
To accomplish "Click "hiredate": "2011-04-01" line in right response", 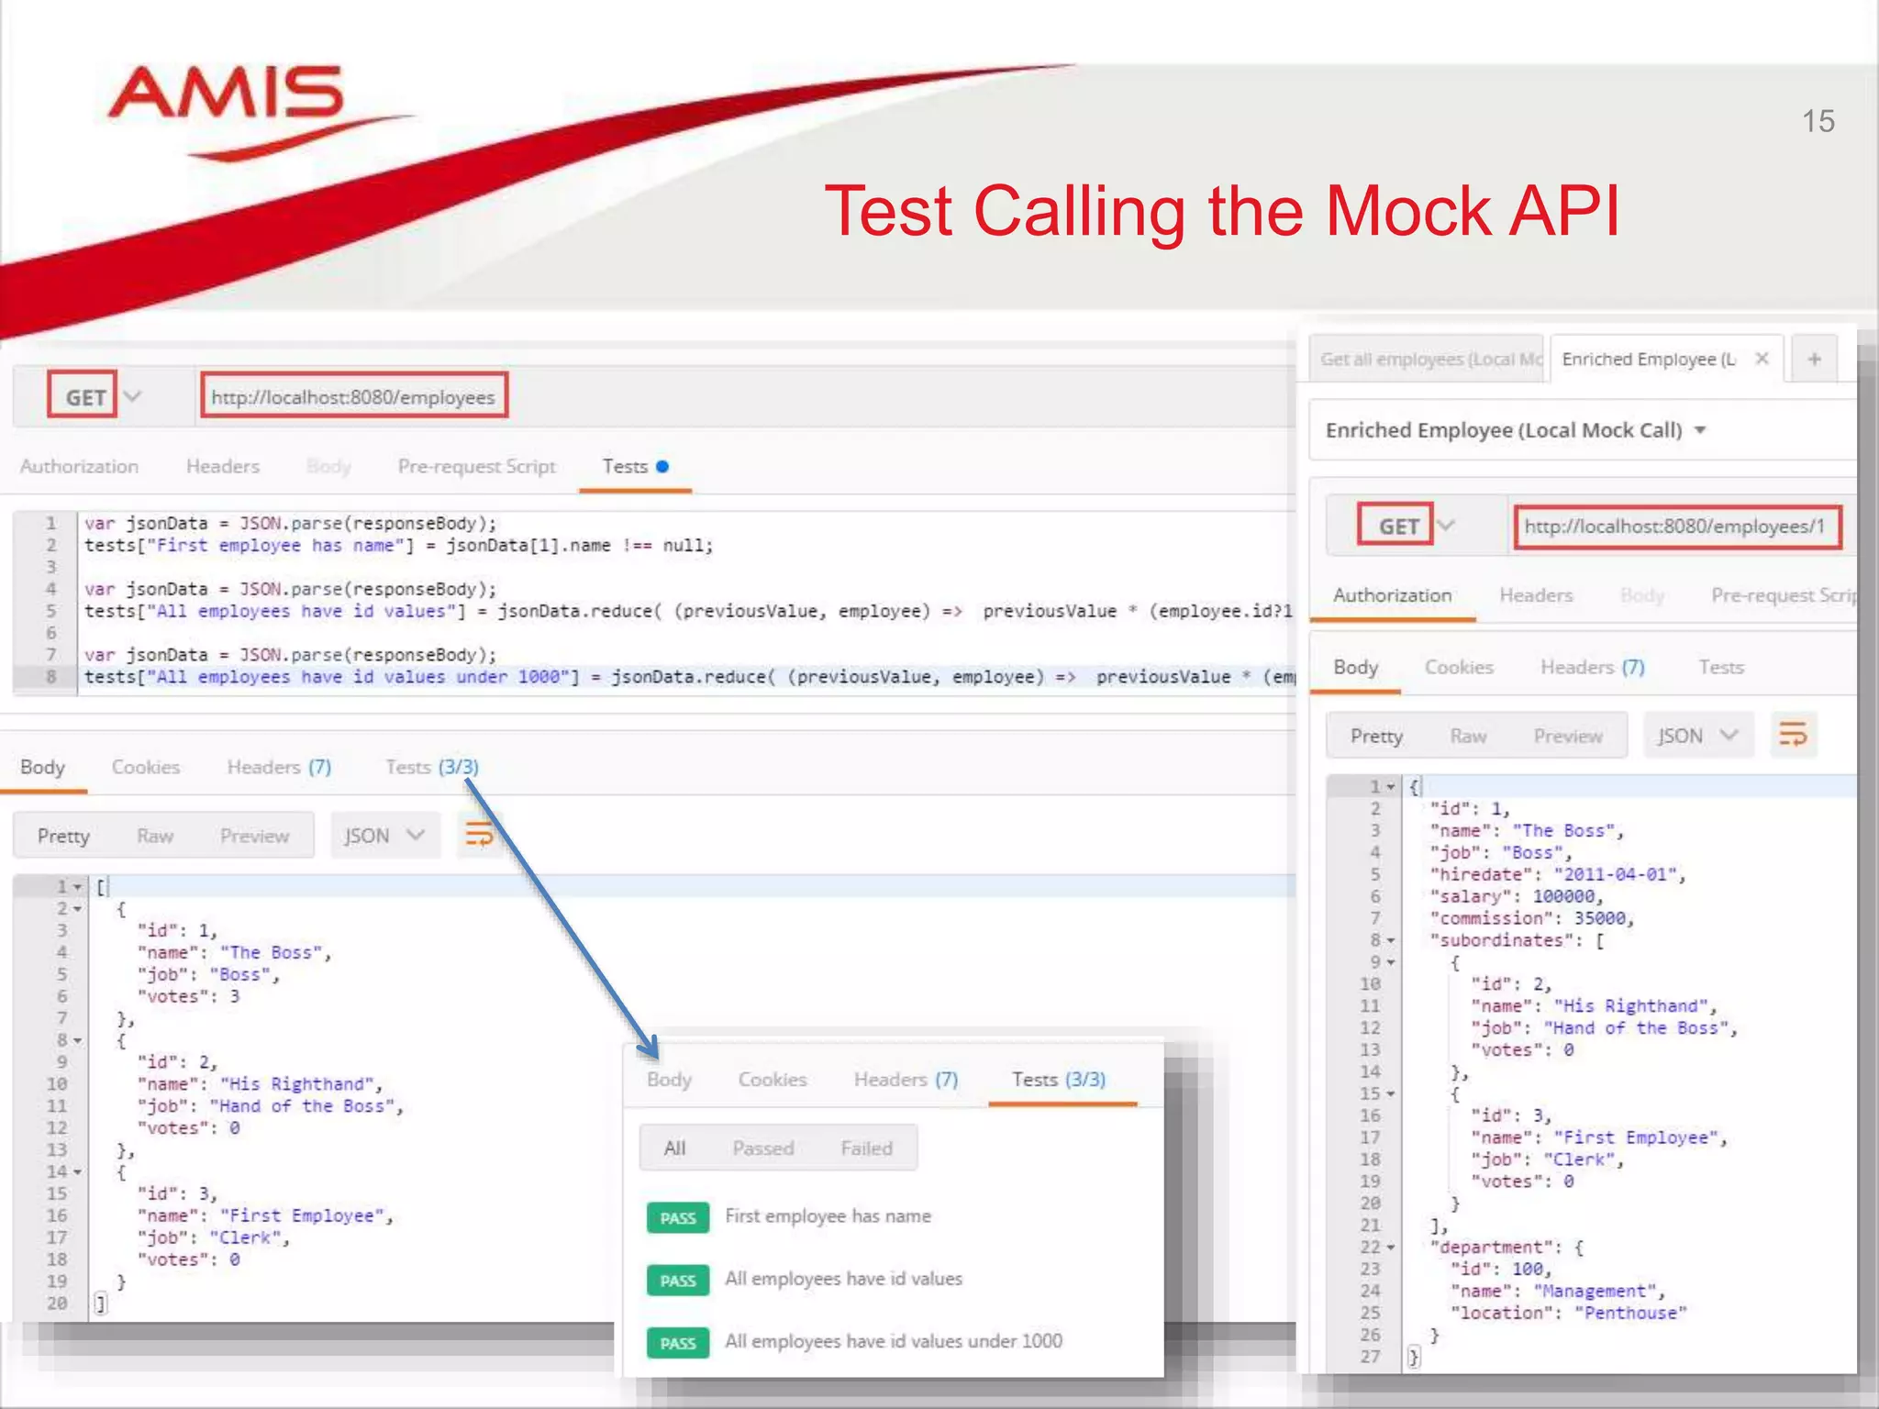I will point(1558,874).
